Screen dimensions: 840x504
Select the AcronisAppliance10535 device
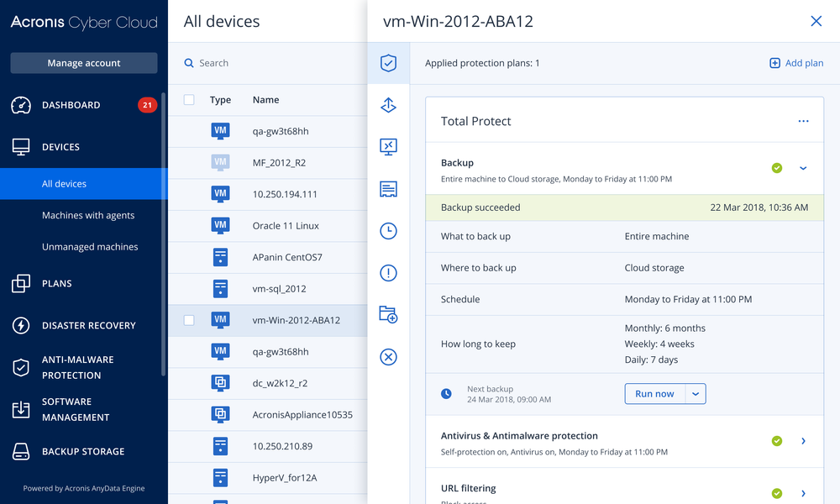click(268, 415)
